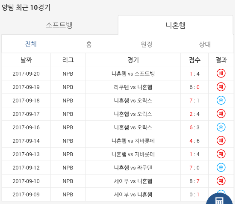Click the loss icon for 2017-09-20
The height and width of the screenshot is (204, 236).
click(x=221, y=74)
